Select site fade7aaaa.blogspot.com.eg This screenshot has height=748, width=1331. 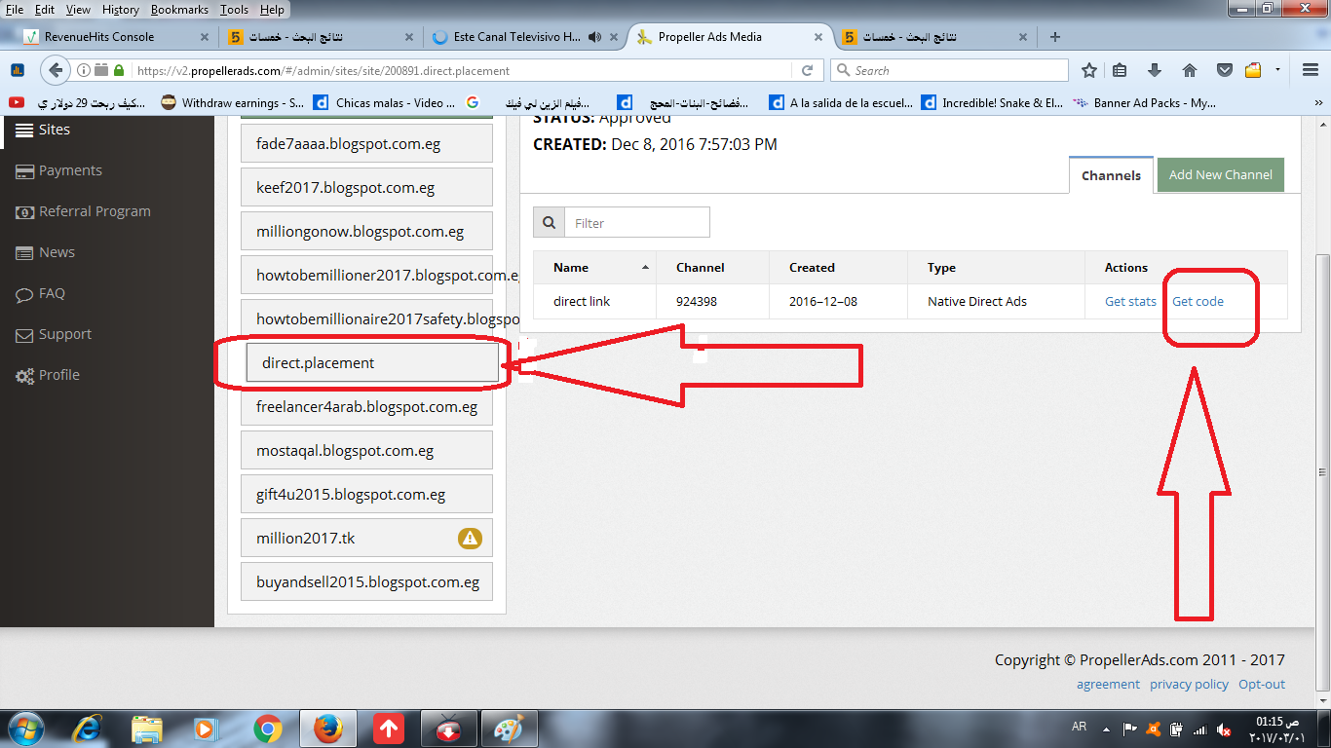[367, 143]
